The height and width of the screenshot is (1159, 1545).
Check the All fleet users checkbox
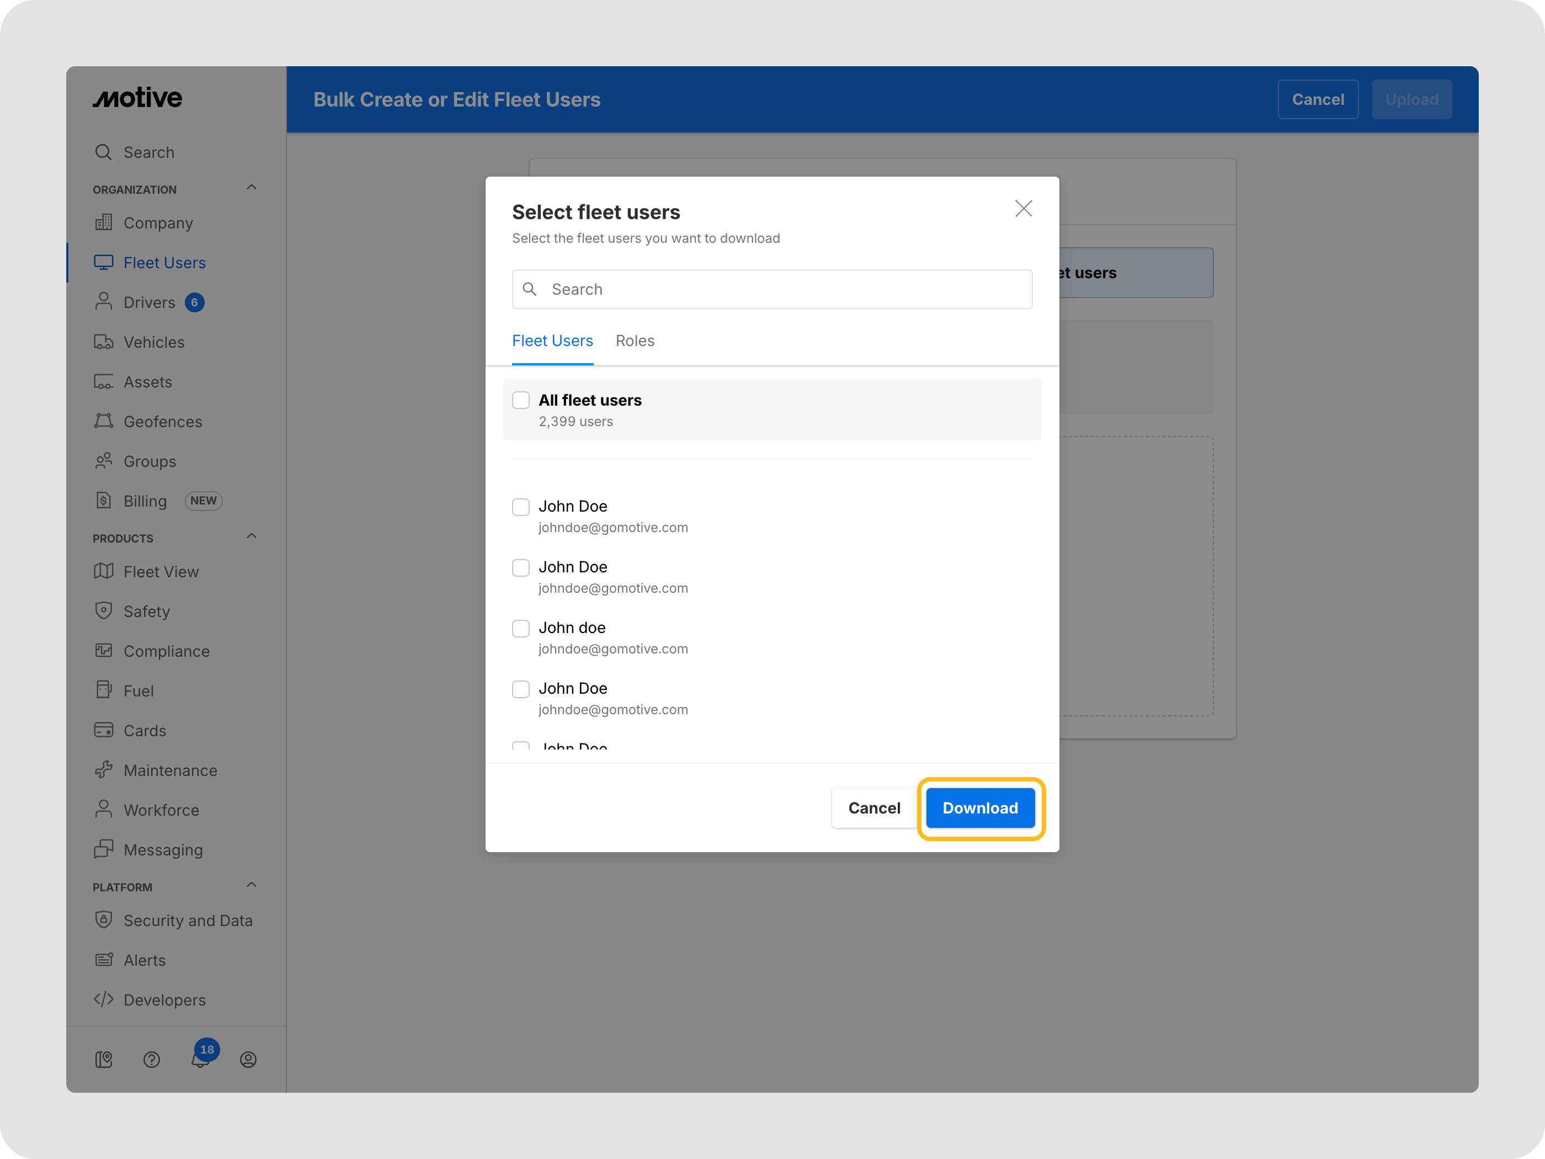521,400
